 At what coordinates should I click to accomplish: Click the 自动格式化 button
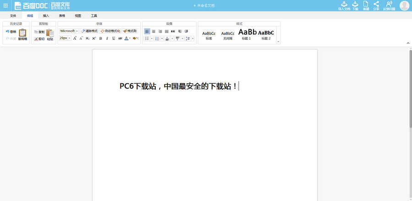[110, 31]
